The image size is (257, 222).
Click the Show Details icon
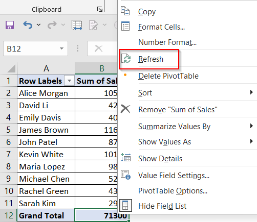pos(126,157)
